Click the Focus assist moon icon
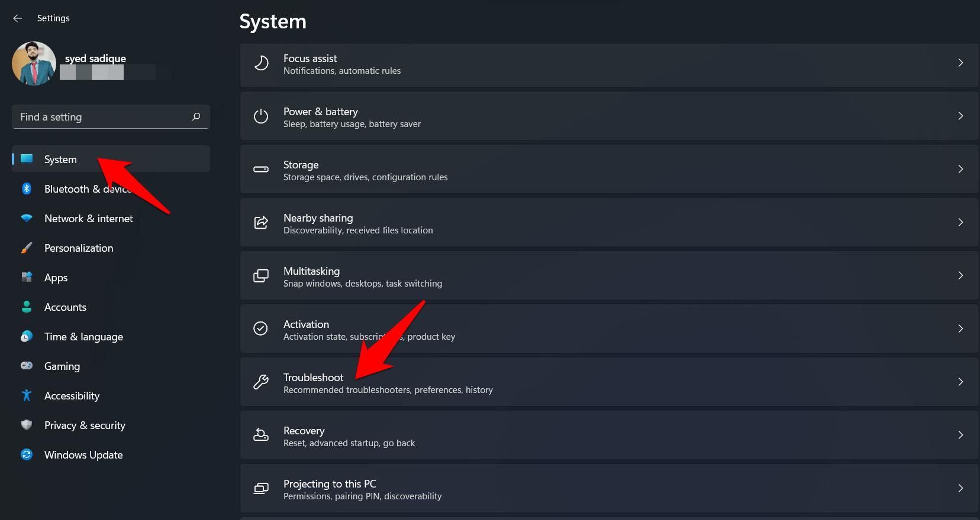 point(261,63)
